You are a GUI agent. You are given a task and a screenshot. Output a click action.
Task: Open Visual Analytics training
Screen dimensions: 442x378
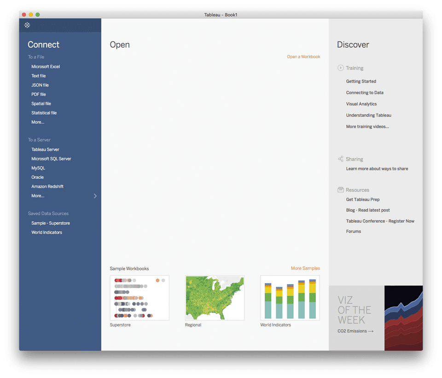point(361,104)
